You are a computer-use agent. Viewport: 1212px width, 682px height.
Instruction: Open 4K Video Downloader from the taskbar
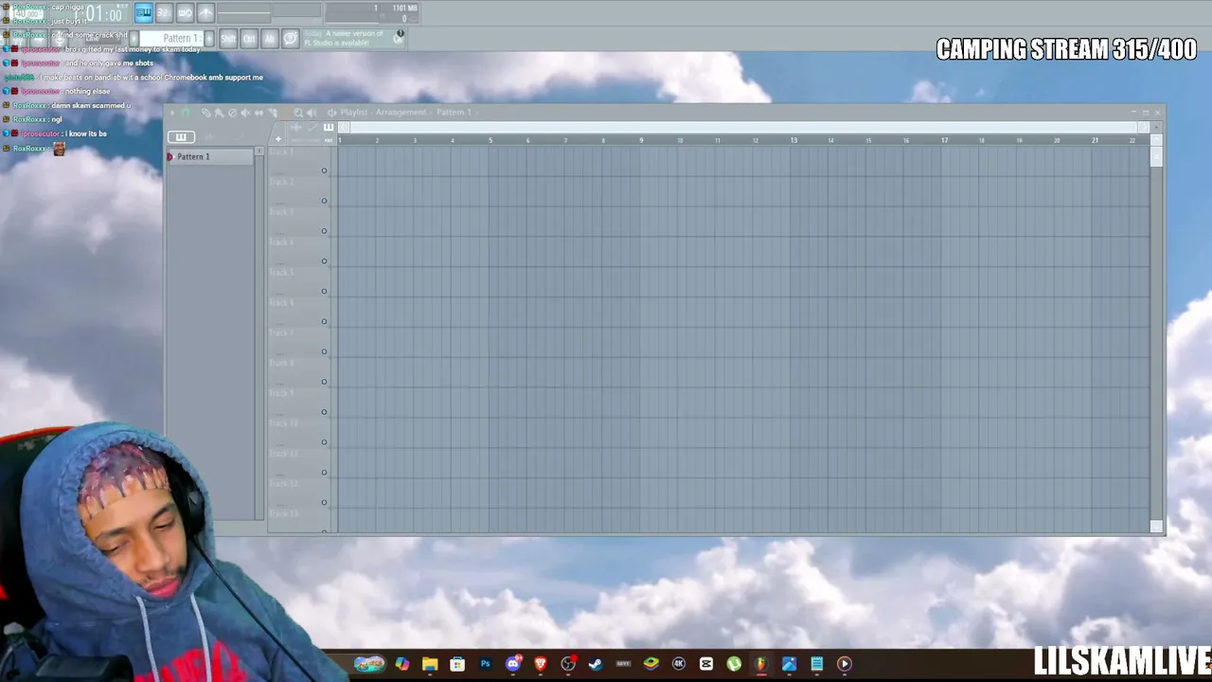[x=679, y=664]
